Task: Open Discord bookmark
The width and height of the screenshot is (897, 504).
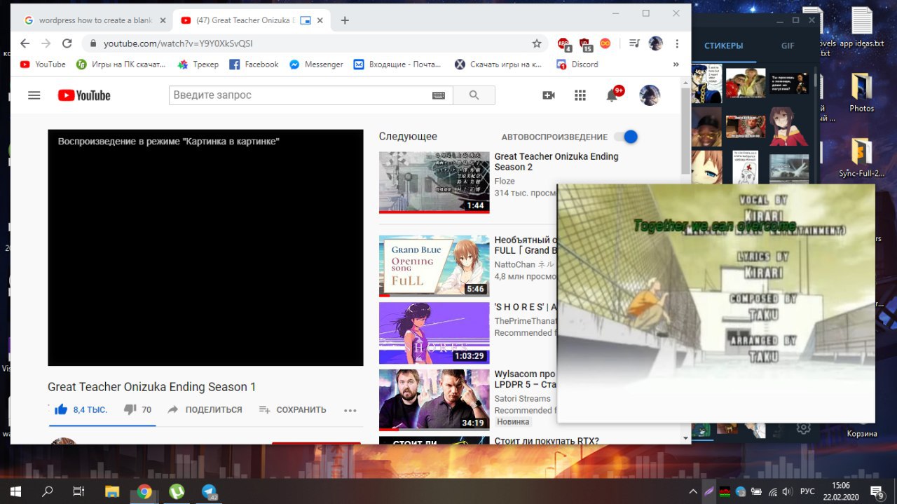Action: 577,64
